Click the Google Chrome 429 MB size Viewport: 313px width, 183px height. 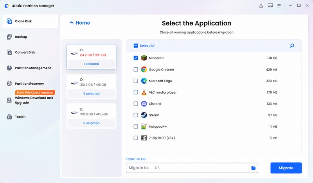pyautogui.click(x=272, y=70)
